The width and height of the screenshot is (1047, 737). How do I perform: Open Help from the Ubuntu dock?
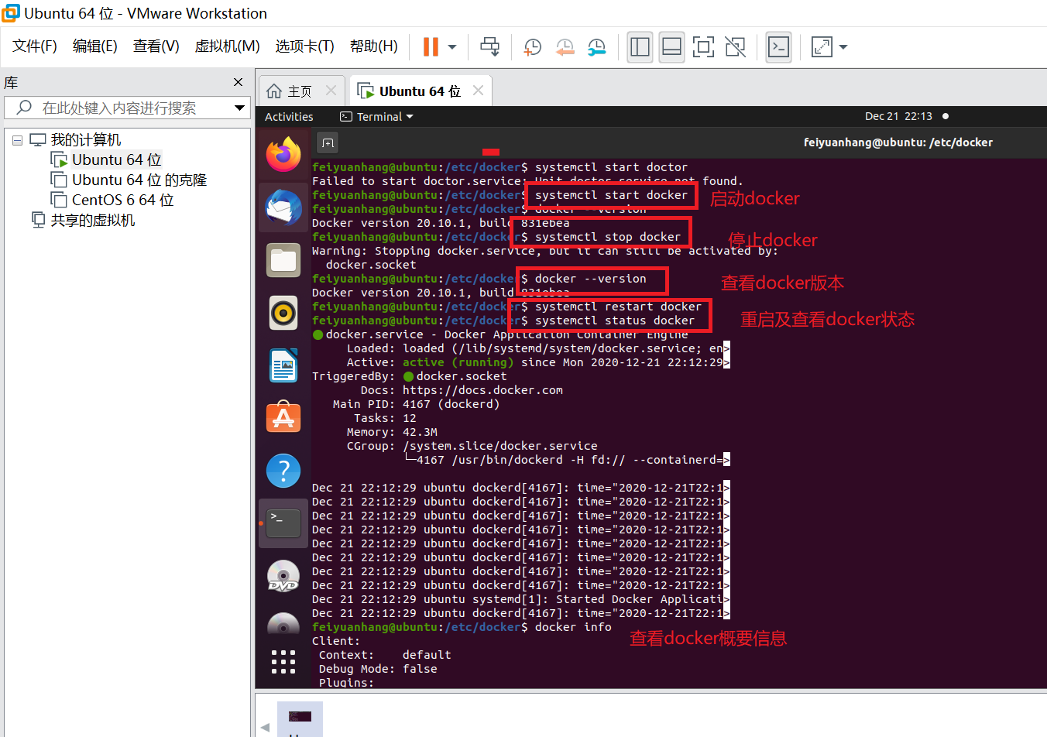point(283,471)
